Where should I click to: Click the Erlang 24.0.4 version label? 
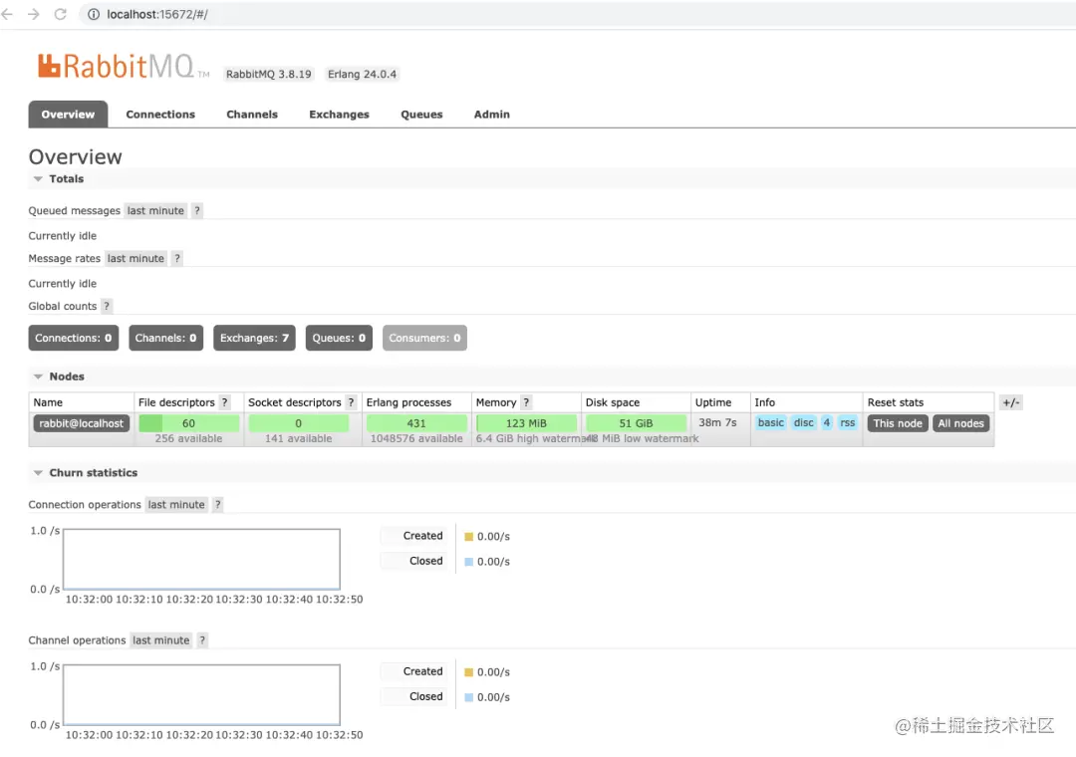362,74
